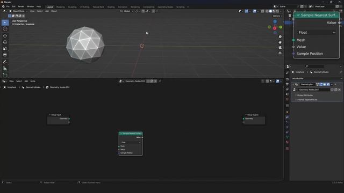
Task: Click the viewport pan hand icon
Action: (x=280, y=42)
